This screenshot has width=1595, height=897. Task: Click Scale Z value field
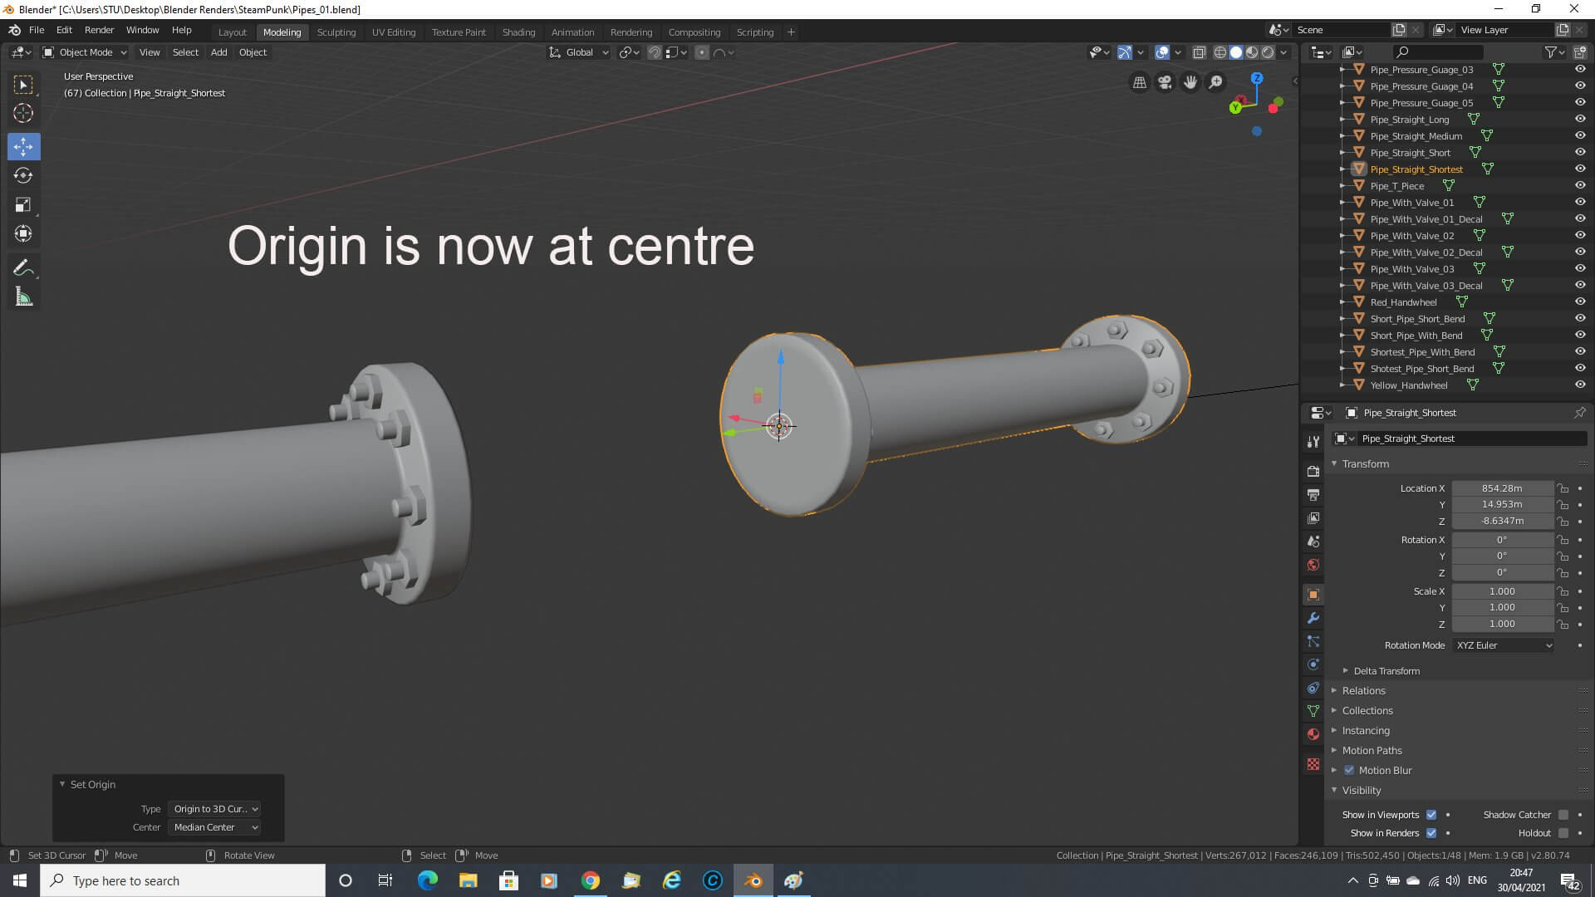1502,624
